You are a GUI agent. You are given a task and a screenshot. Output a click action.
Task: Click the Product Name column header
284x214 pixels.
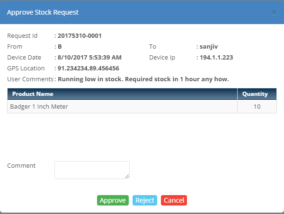[x=33, y=94]
